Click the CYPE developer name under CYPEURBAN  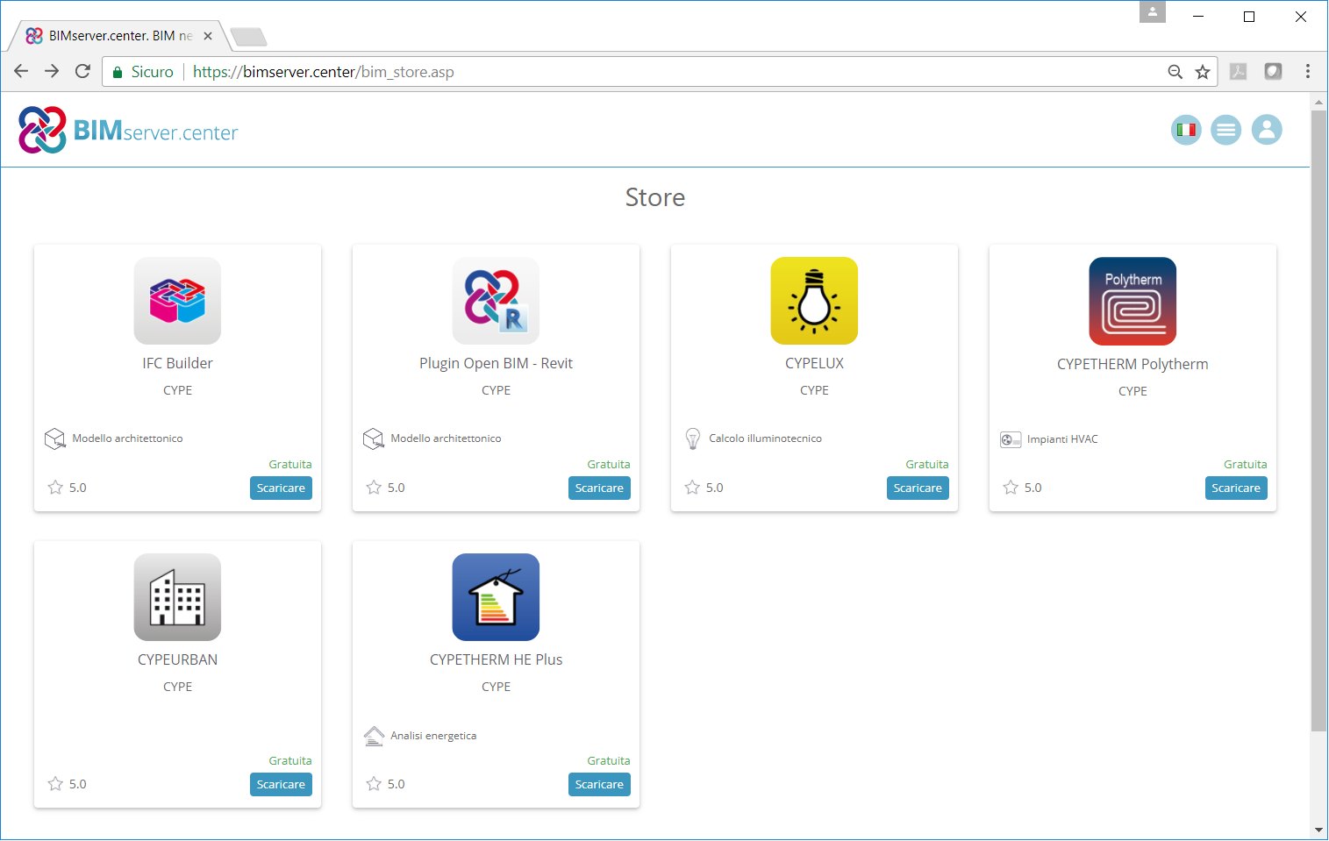coord(177,687)
